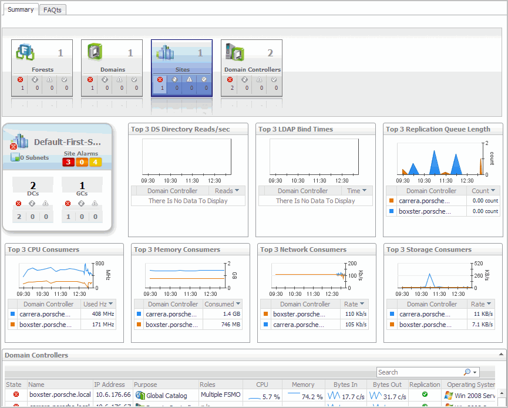
Task: Select the Domains tile icon
Action: tap(95, 52)
